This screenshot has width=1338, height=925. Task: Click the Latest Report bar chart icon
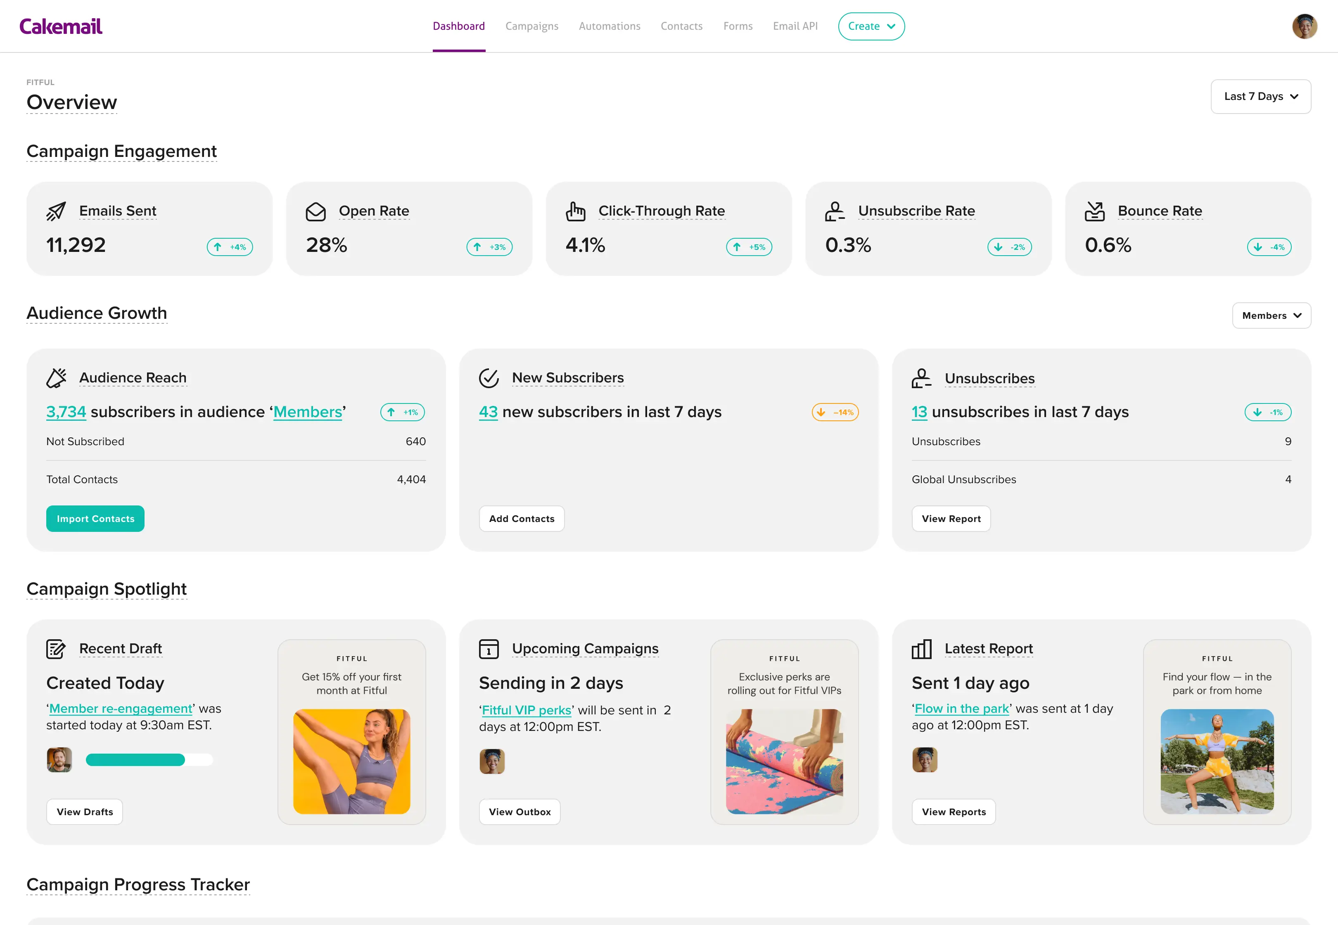921,649
